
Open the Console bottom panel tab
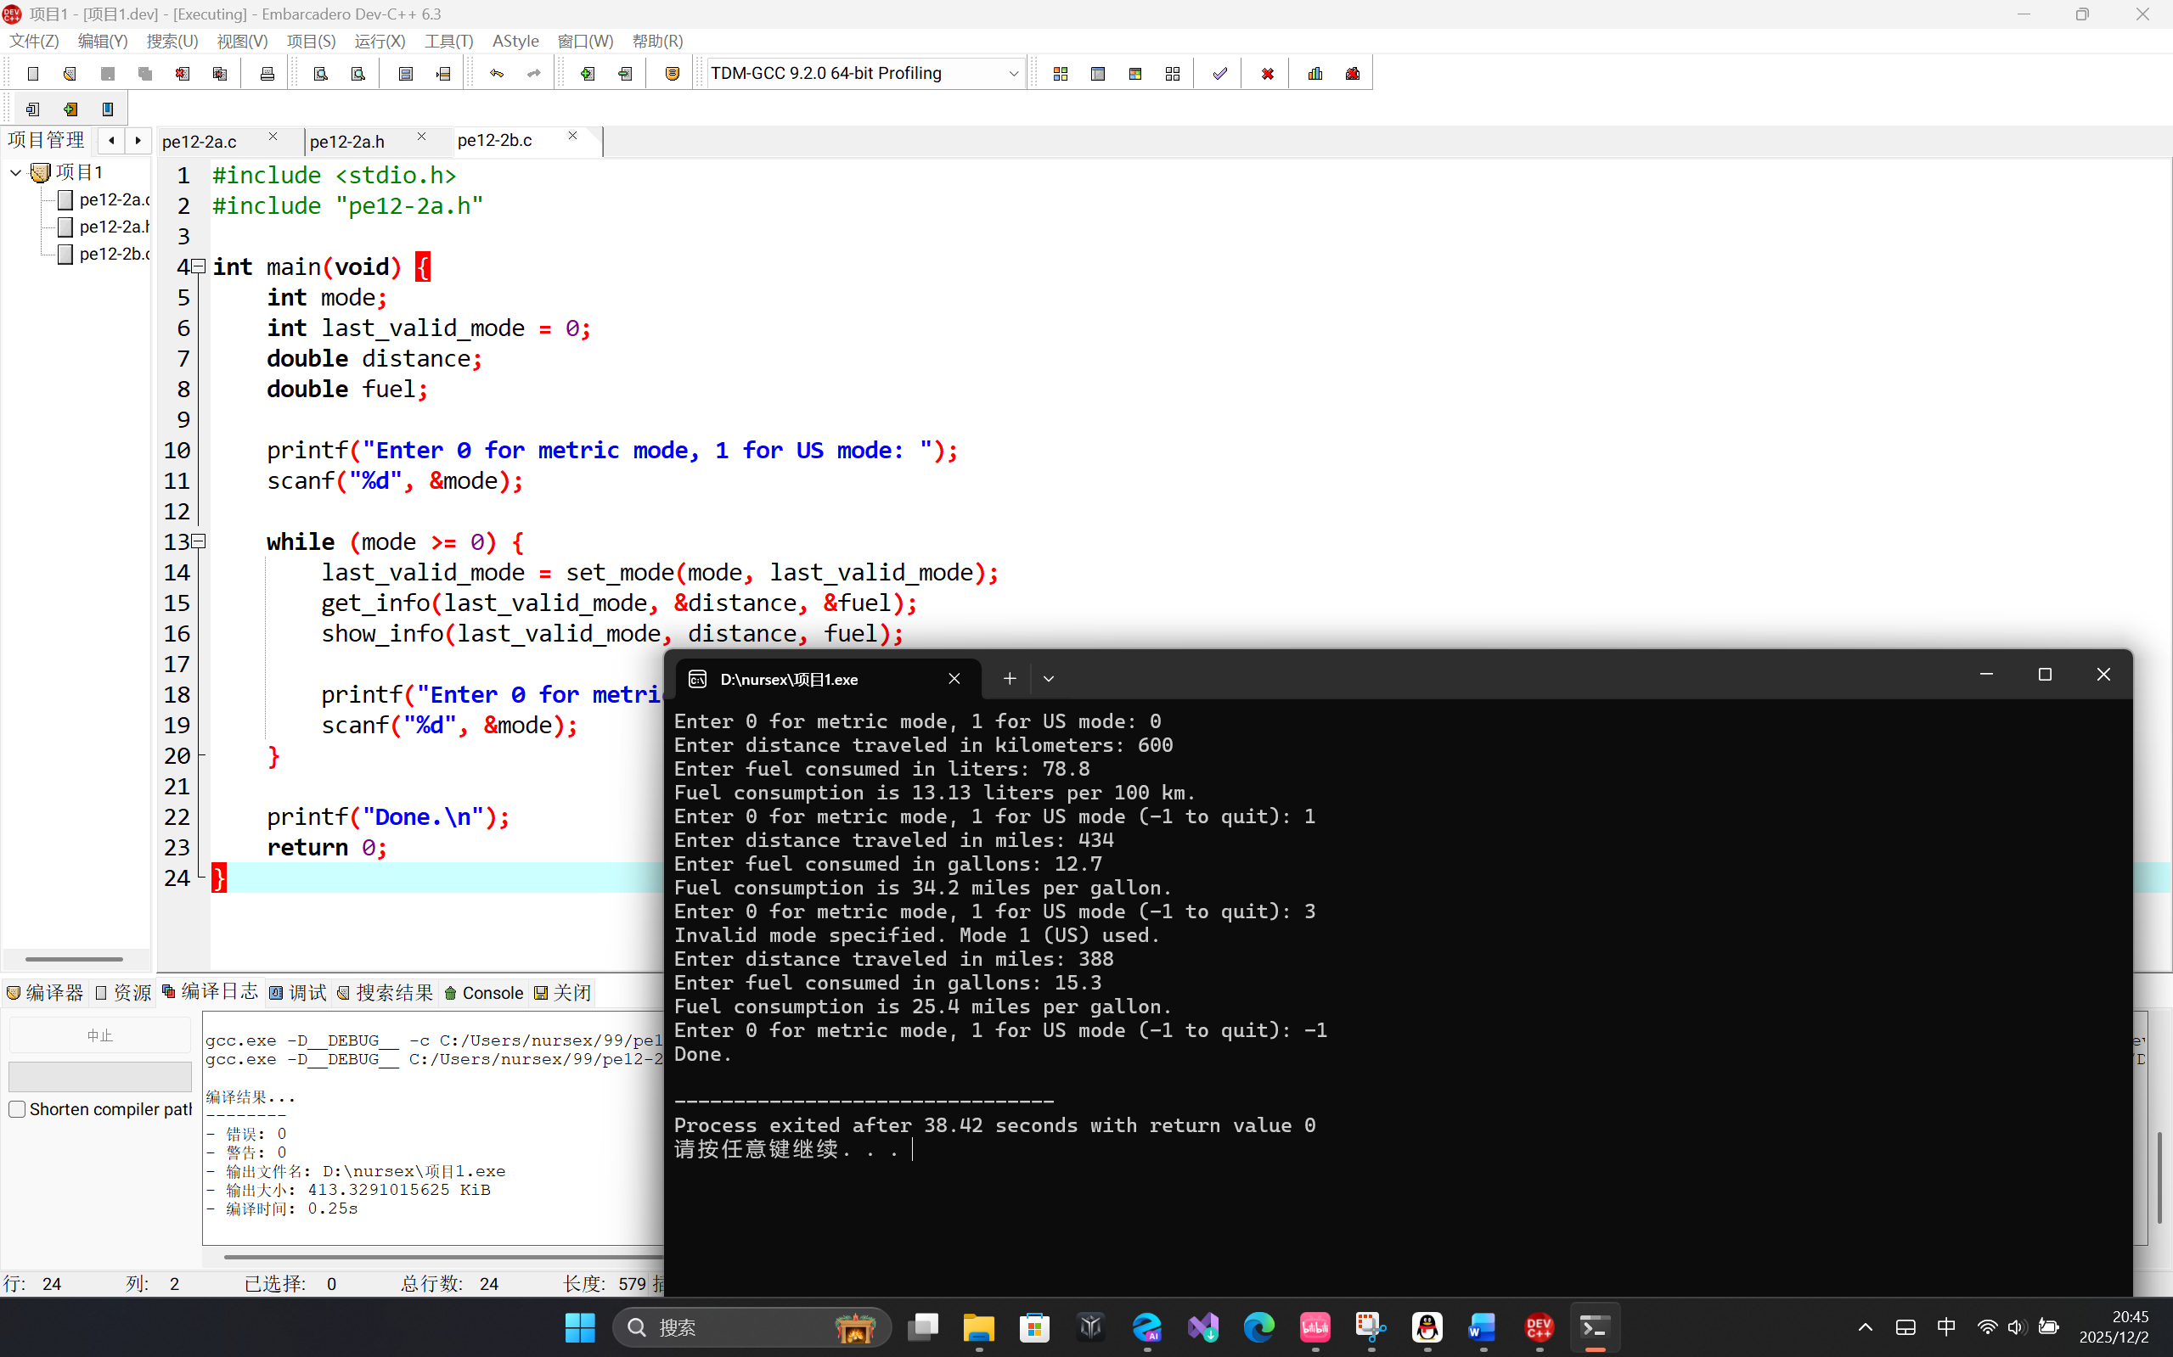pos(484,993)
